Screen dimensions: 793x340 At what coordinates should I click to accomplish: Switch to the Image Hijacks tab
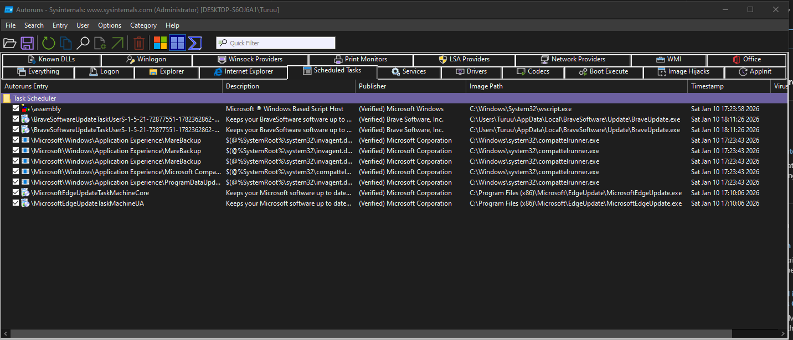point(683,72)
